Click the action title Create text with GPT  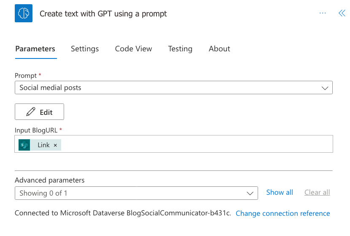(x=103, y=14)
